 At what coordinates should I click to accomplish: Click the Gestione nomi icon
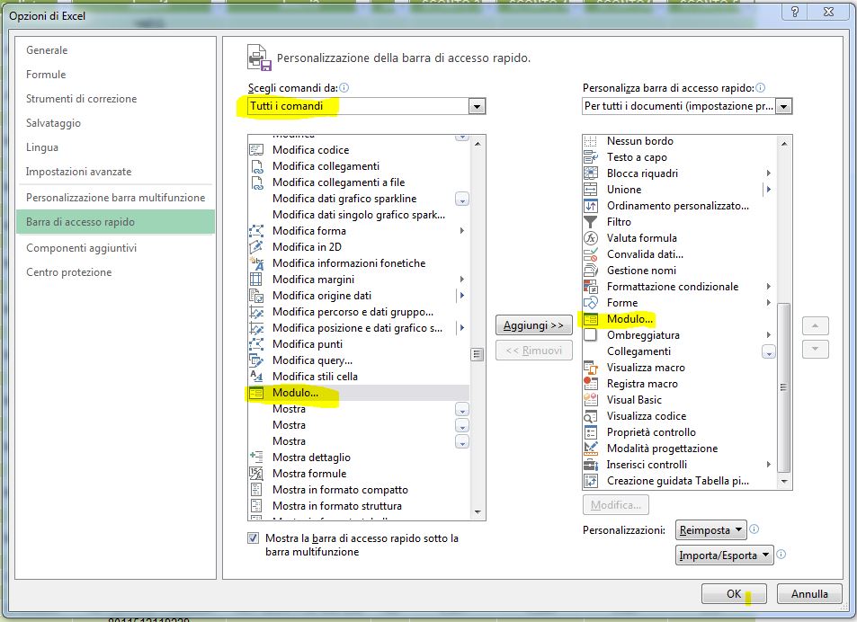click(591, 271)
